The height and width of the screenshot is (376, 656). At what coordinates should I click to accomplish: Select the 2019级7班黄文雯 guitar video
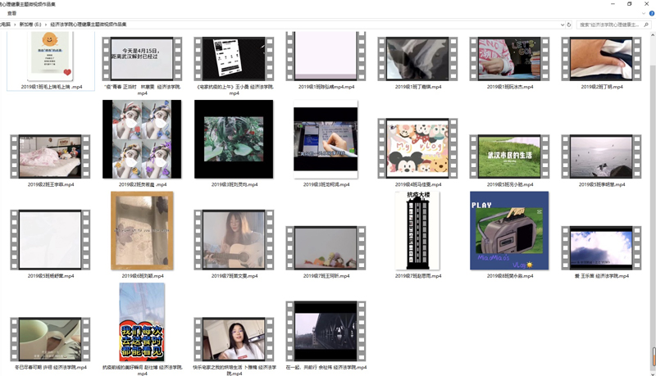click(234, 238)
